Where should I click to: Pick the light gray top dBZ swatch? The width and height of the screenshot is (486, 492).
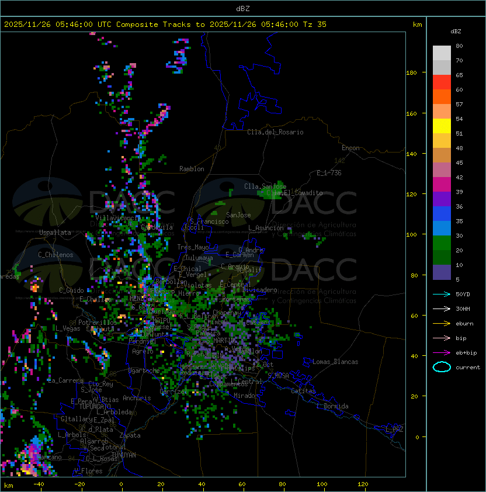tap(442, 53)
